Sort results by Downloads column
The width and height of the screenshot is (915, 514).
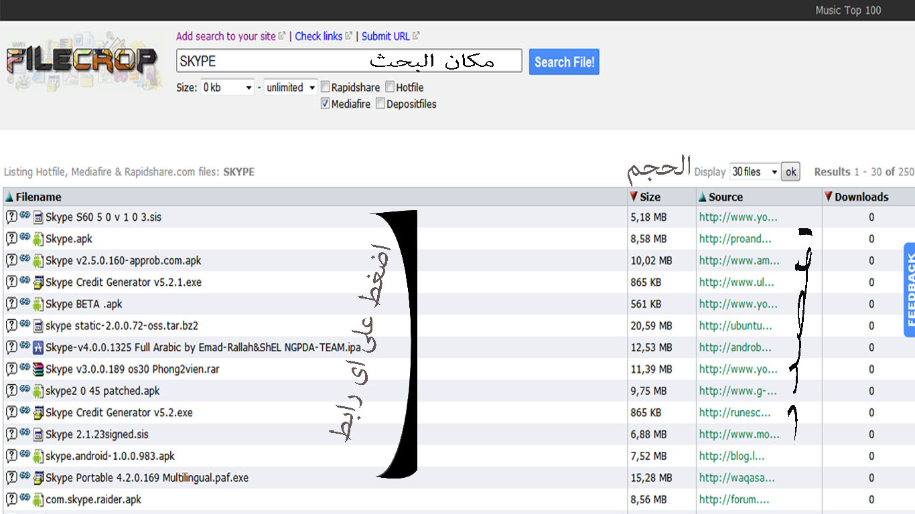[x=857, y=197]
